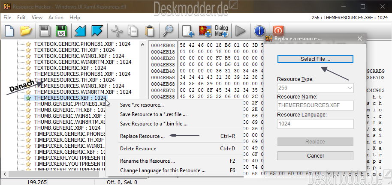The height and width of the screenshot is (185, 392).
Task: Click the New file toolbar icon
Action: tap(9, 31)
